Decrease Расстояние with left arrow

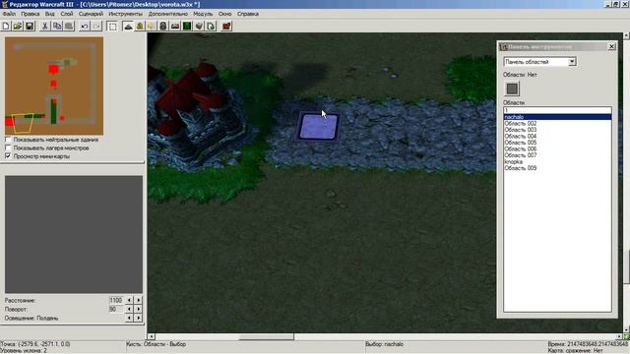[x=129, y=300]
